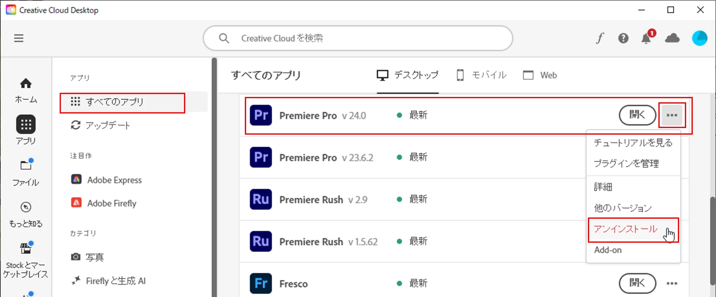716x297 pixels.
Task: Open the help question mark icon
Action: click(623, 38)
